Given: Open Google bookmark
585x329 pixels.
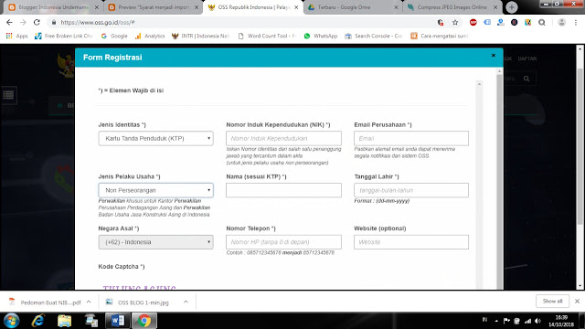Looking at the screenshot, I should 114,36.
